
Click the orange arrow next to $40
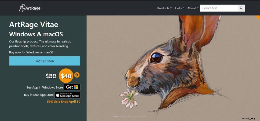point(77,75)
